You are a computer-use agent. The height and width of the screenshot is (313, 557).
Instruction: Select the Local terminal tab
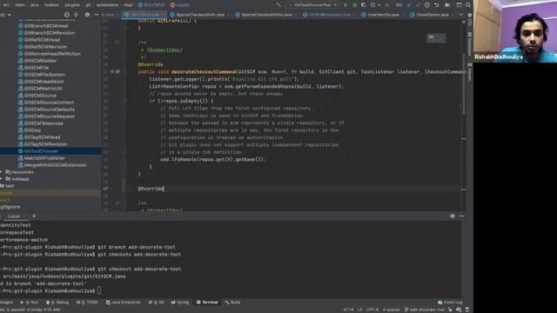(x=14, y=216)
